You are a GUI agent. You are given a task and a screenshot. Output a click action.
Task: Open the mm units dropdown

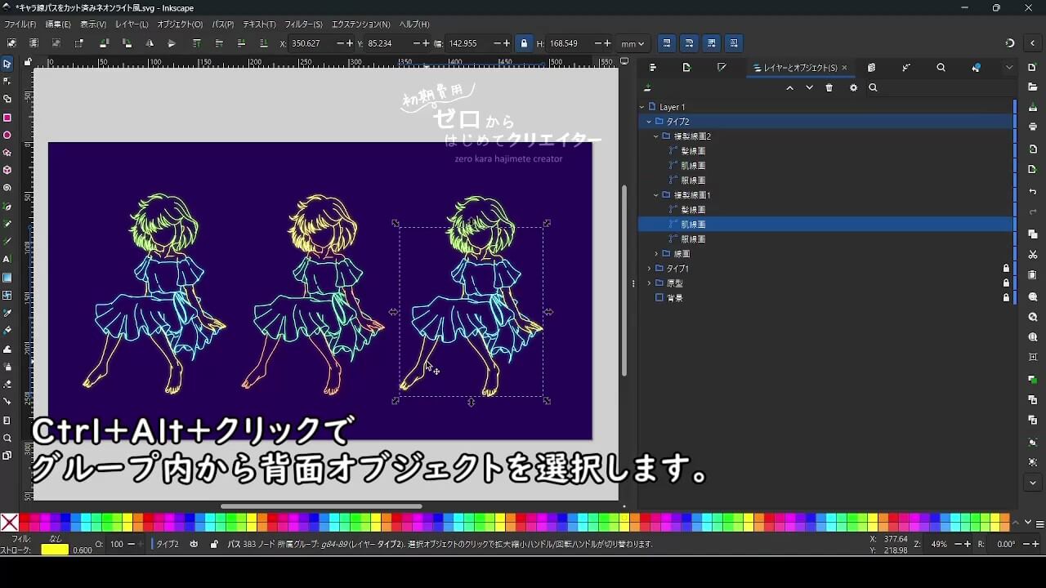[x=633, y=43]
